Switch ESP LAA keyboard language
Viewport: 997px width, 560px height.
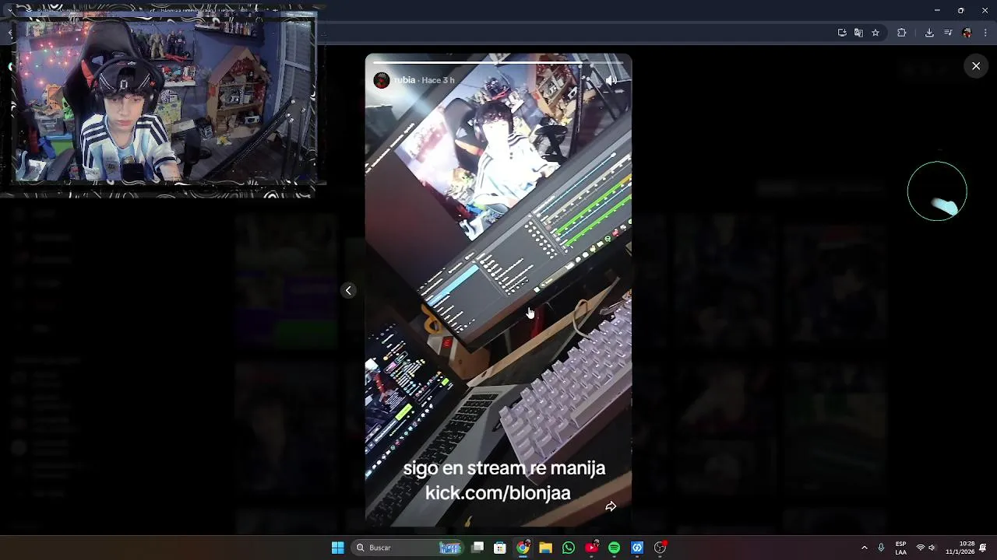[x=901, y=548]
